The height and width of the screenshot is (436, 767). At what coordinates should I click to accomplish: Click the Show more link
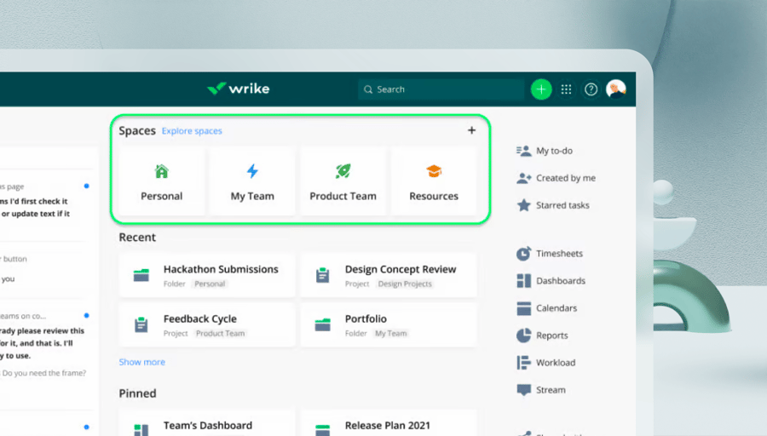[141, 362]
